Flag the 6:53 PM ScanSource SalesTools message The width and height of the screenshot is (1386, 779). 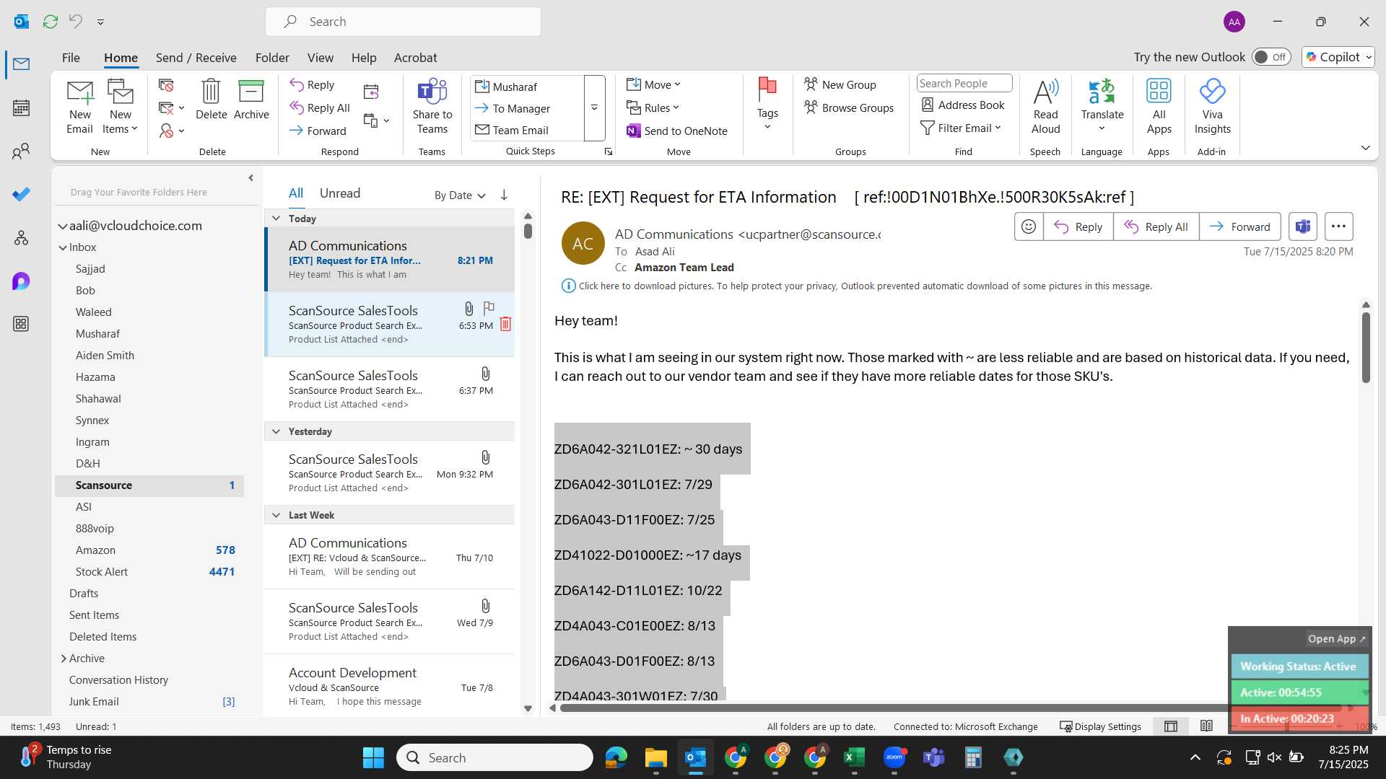click(x=489, y=308)
